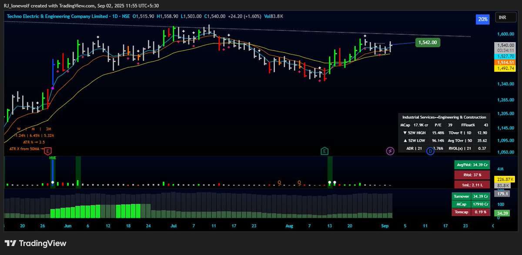Click the blue dividend D marker
This screenshot has height=255, width=522.
pos(430,151)
